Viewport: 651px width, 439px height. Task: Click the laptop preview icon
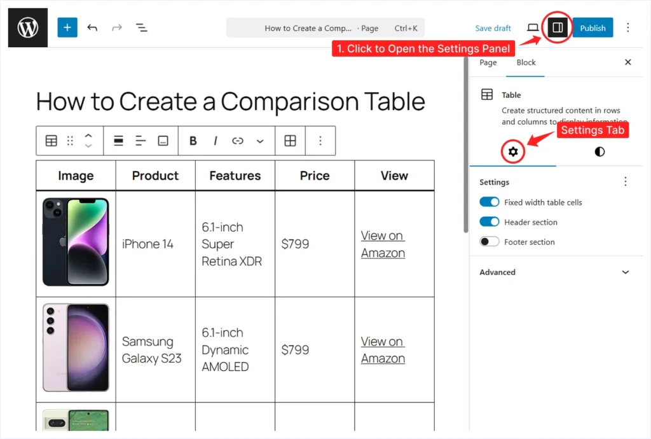tap(533, 28)
